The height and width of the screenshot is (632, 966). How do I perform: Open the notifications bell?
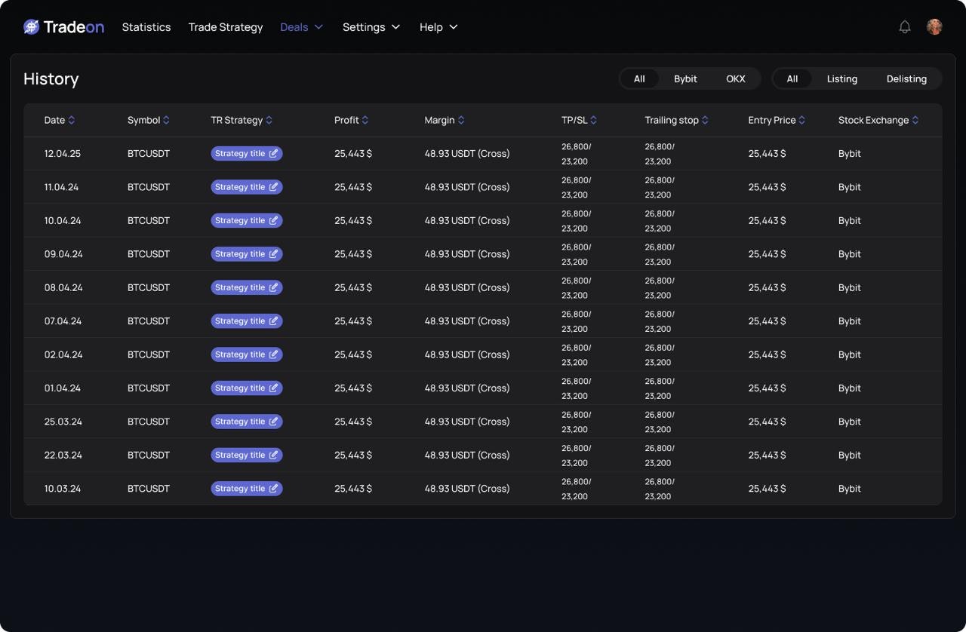(x=905, y=27)
